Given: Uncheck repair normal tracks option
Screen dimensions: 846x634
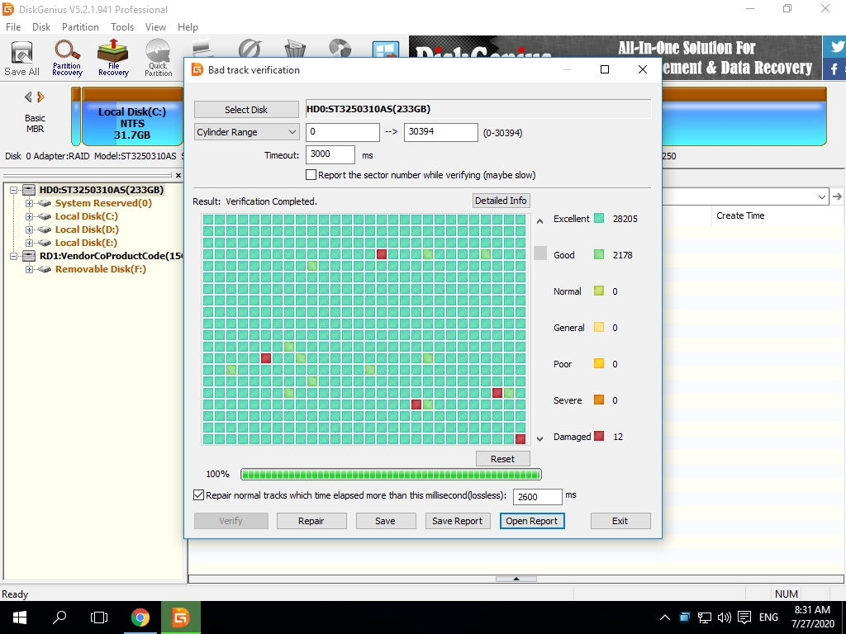Looking at the screenshot, I should (198, 495).
